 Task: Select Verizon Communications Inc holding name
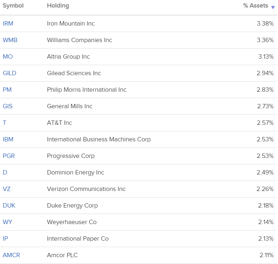(x=86, y=189)
